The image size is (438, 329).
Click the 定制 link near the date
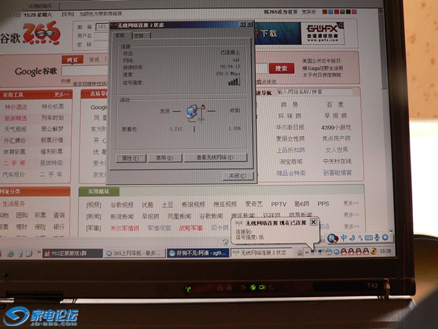pos(68,14)
